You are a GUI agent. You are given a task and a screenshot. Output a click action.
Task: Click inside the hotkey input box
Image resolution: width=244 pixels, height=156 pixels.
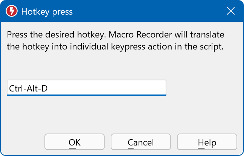(x=86, y=88)
